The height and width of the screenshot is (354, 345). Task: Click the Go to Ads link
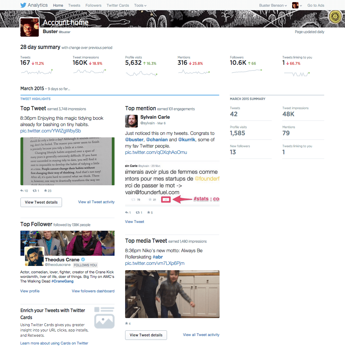315,5
